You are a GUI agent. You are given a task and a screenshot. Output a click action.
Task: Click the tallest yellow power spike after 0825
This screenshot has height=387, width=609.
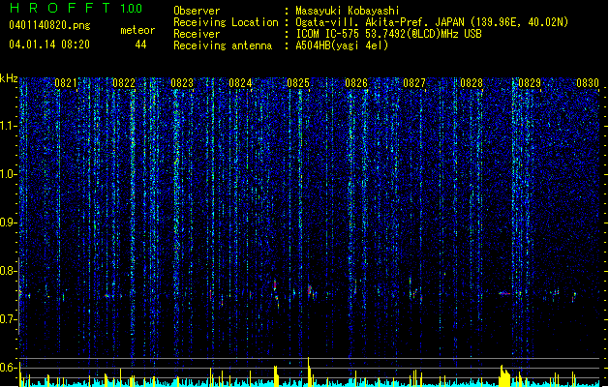tap(309, 372)
